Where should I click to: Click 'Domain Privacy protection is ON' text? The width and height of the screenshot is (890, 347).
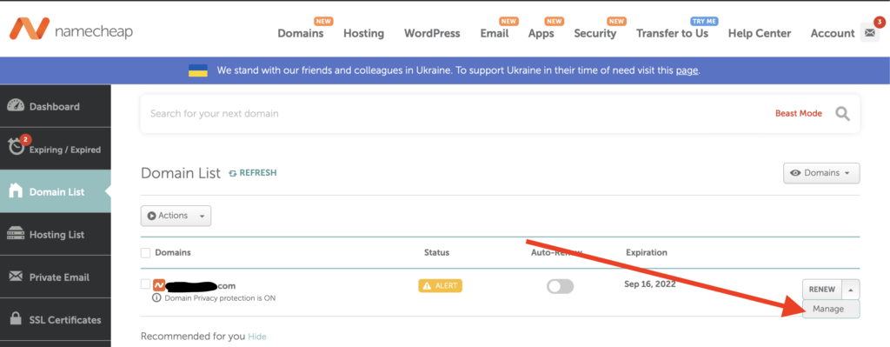[x=220, y=297]
